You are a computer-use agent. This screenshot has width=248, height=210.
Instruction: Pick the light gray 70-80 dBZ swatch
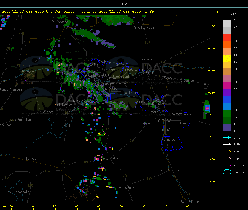coord(227,24)
